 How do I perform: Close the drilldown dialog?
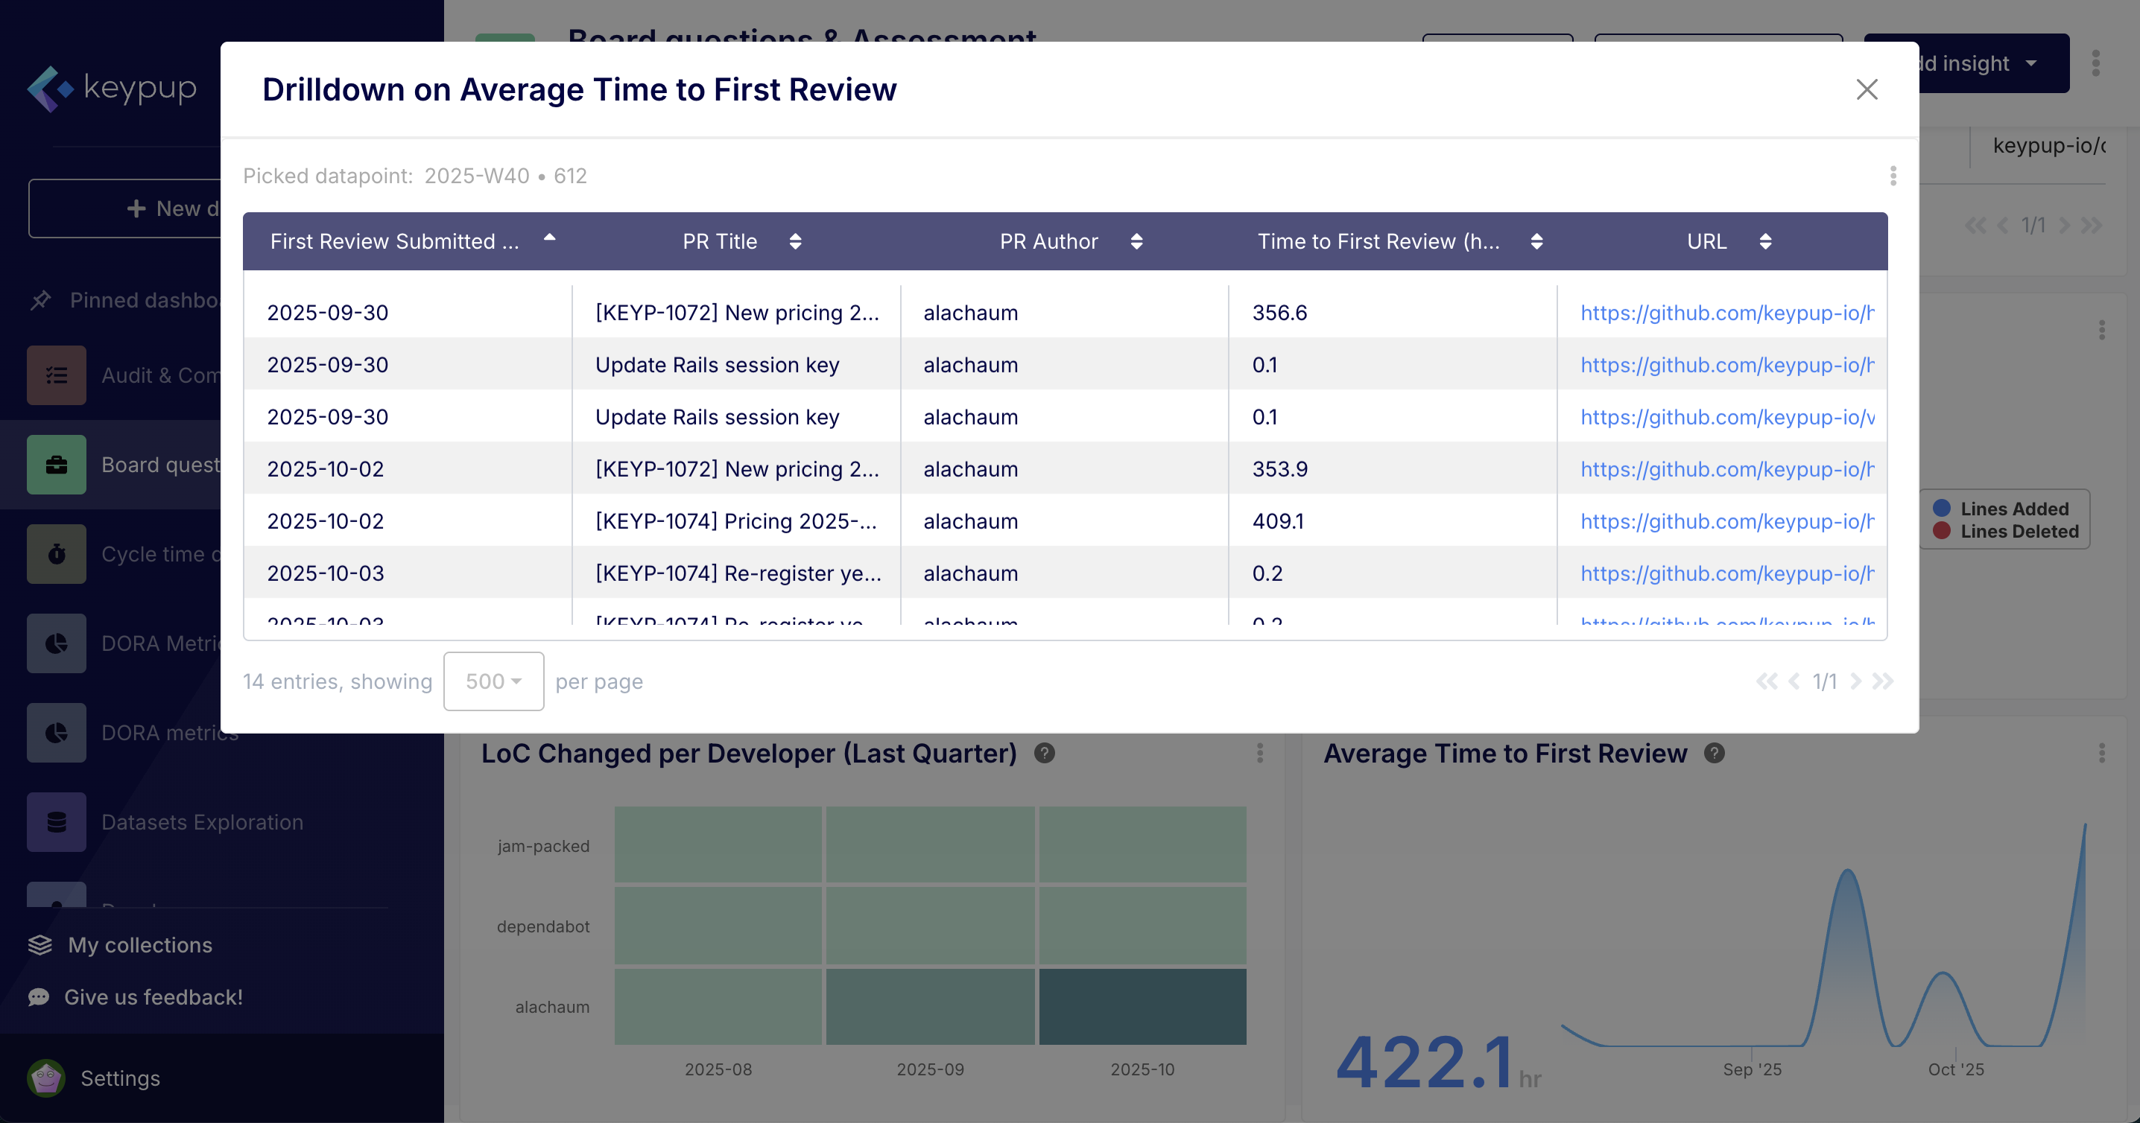pos(1866,89)
